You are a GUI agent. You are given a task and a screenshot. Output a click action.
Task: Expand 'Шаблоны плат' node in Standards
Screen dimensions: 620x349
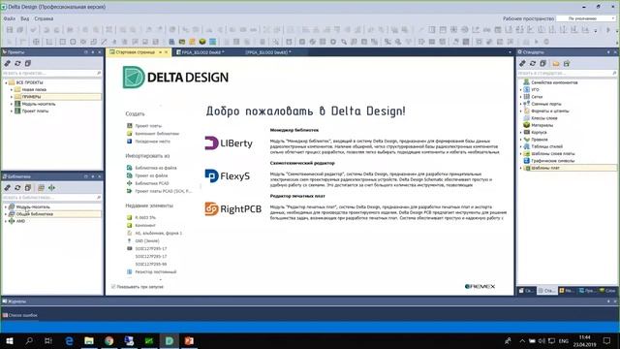(521, 168)
